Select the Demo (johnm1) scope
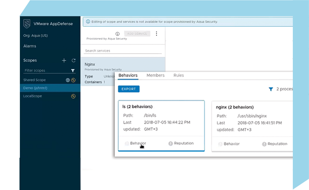 tap(50, 88)
